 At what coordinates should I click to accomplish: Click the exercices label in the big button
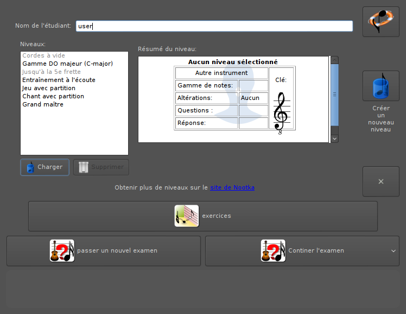217,216
